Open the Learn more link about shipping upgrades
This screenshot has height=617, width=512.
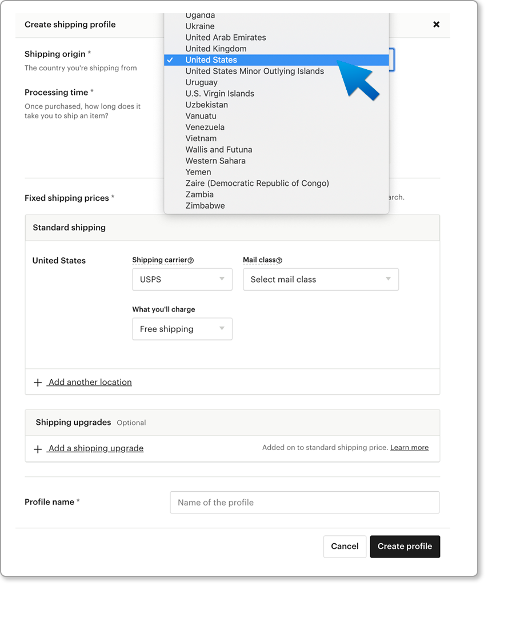[409, 447]
